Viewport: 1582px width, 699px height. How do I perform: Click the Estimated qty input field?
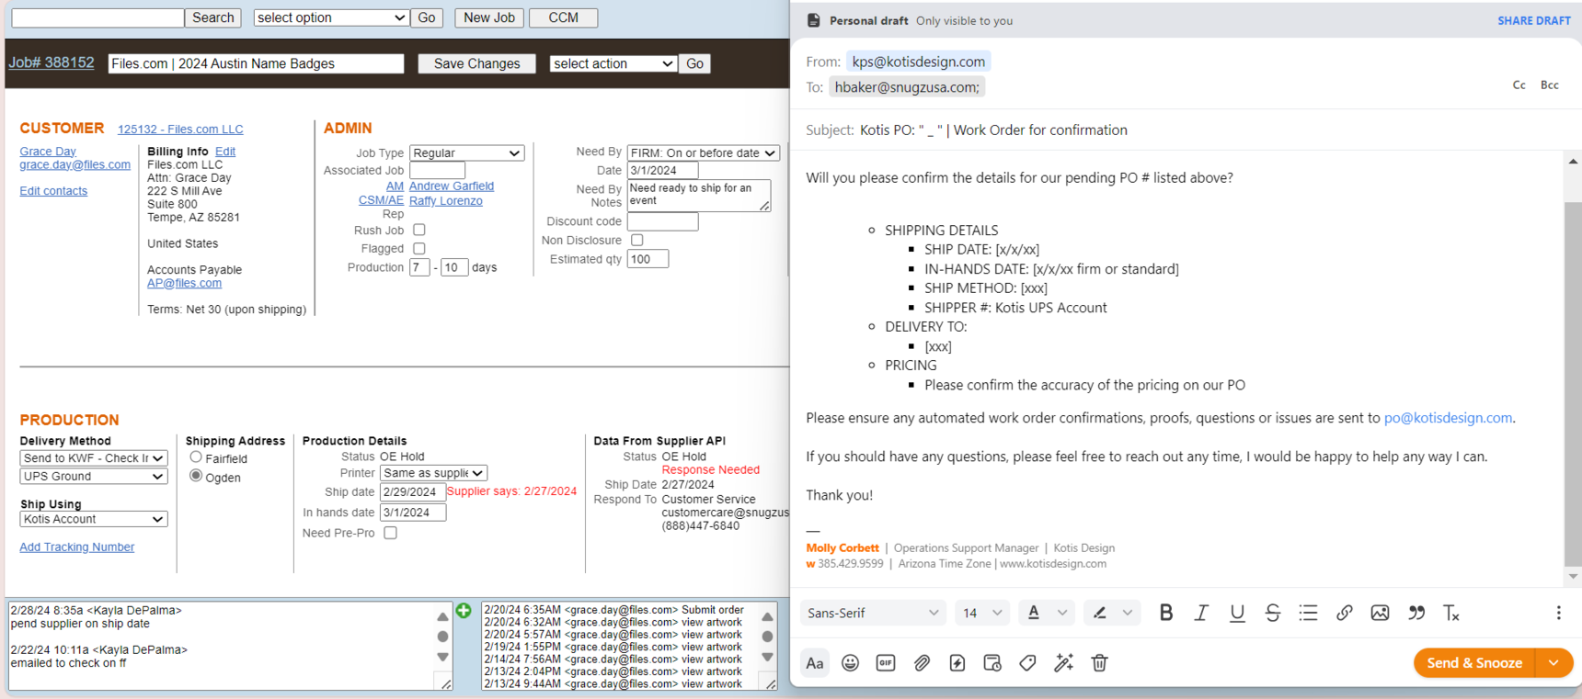click(648, 259)
